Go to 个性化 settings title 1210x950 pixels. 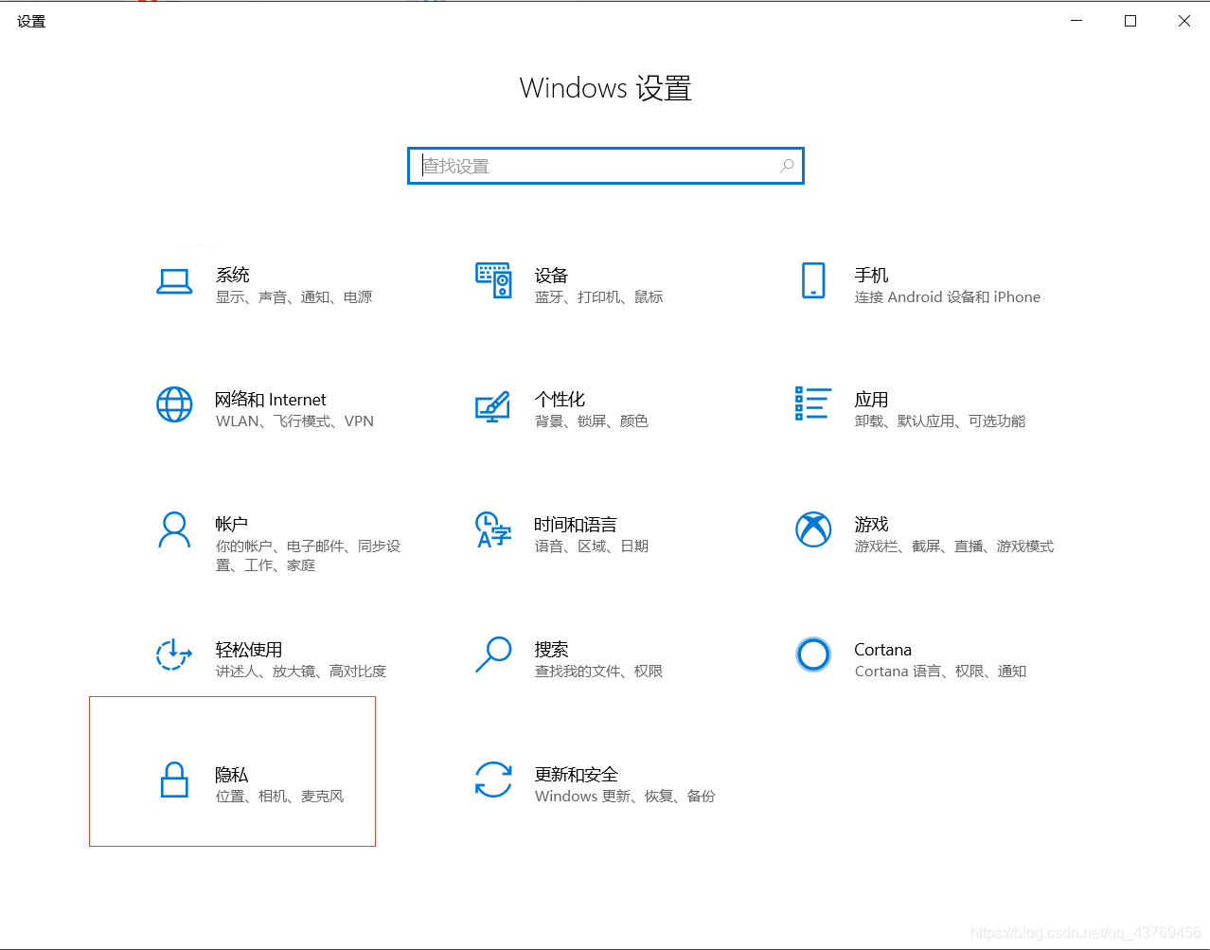561,400
